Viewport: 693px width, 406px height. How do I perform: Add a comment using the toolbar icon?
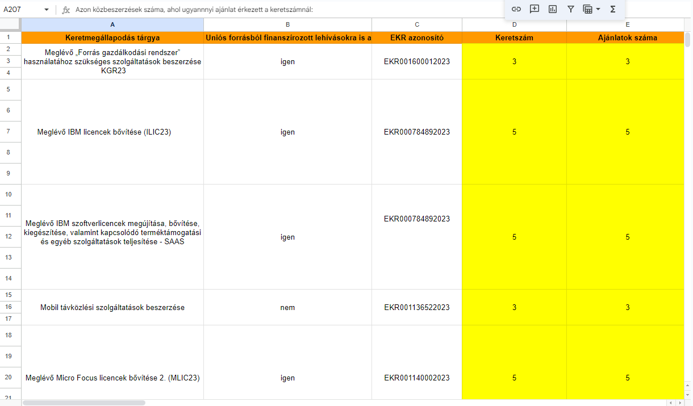(x=534, y=9)
